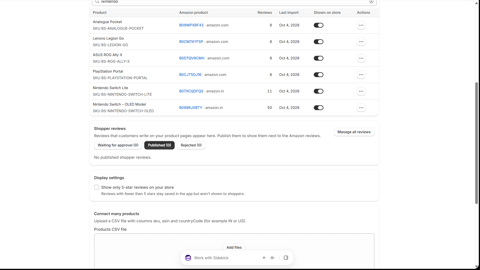This screenshot has height=270, width=480.
Task: Toggle Shown on store for Nintendo Switch – OLED Model
Action: [319, 108]
